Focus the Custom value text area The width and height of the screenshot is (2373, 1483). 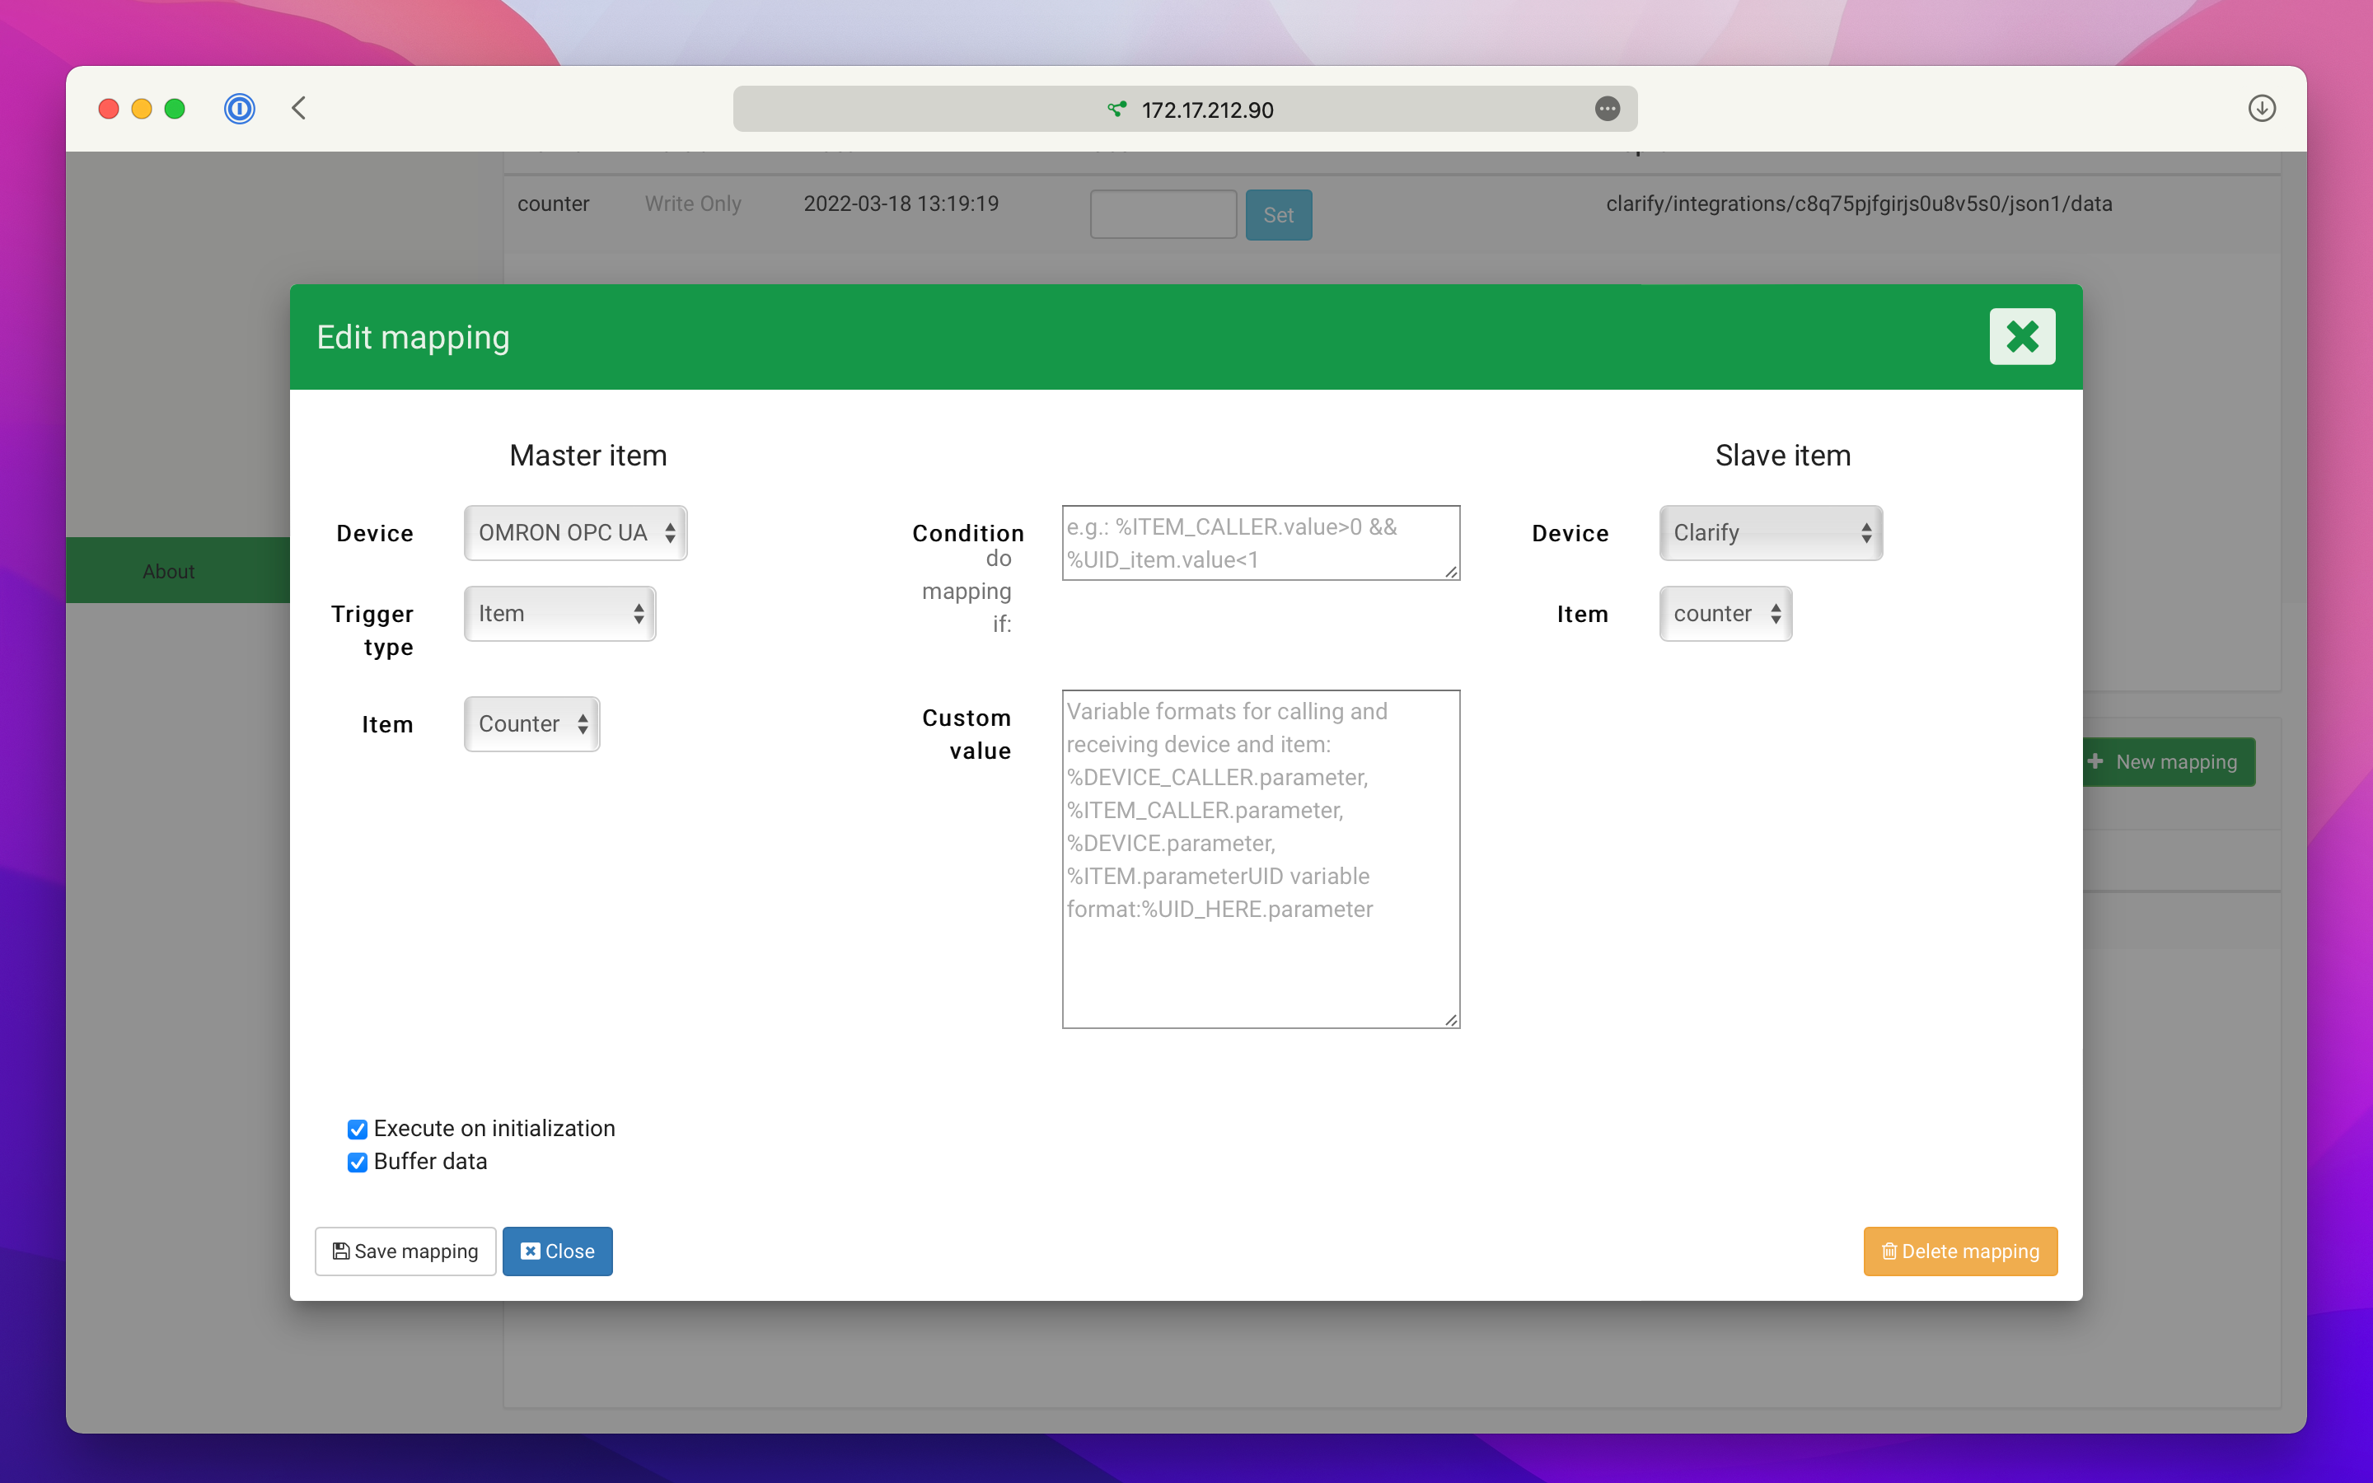point(1260,858)
